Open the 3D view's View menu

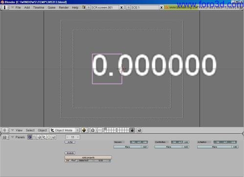coord(19,130)
